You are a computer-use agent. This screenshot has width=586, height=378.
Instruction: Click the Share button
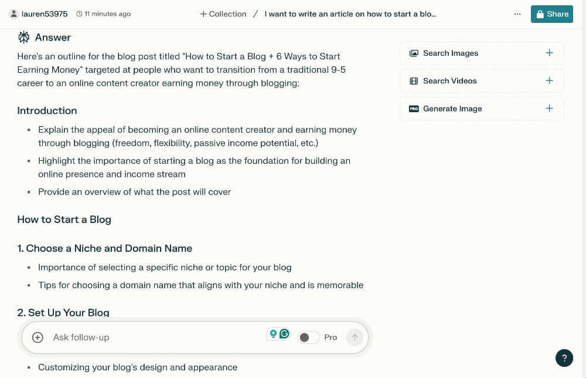coord(551,14)
